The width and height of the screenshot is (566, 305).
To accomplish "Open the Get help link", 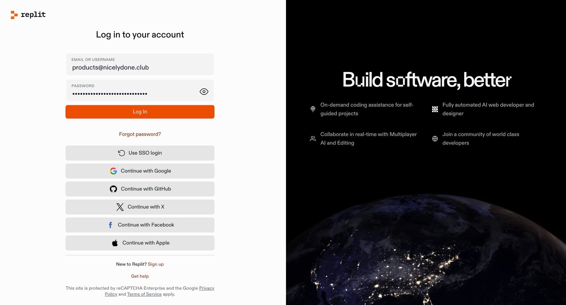I will point(140,276).
